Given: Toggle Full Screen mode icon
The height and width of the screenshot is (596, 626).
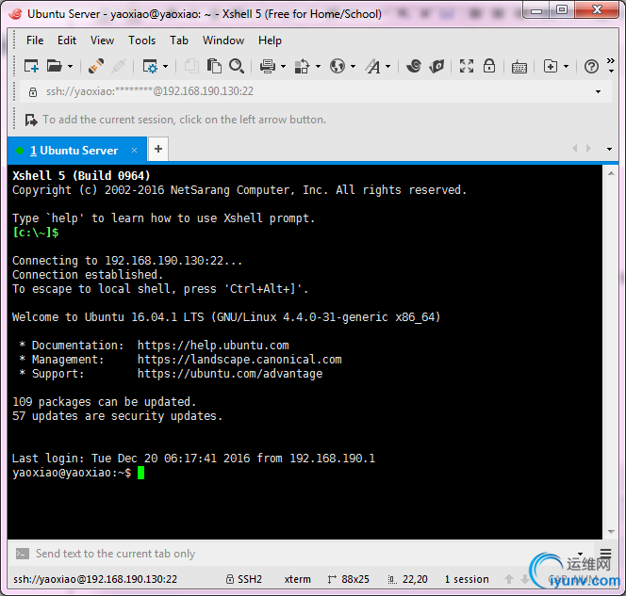Looking at the screenshot, I should [x=467, y=66].
